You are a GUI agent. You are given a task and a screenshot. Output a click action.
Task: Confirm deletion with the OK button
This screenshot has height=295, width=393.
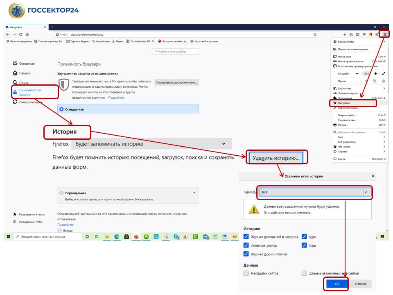337,284
